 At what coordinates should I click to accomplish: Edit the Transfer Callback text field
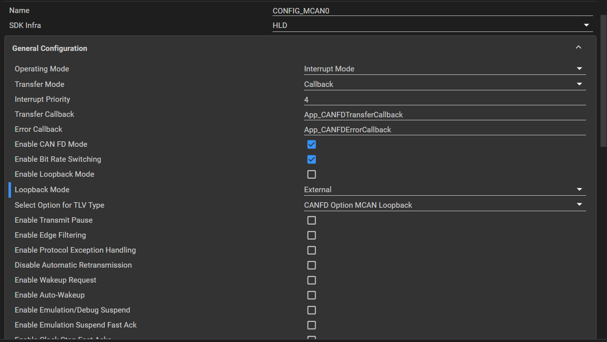click(x=444, y=115)
